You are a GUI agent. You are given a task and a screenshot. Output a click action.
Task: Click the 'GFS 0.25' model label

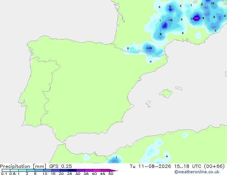(x=61, y=166)
